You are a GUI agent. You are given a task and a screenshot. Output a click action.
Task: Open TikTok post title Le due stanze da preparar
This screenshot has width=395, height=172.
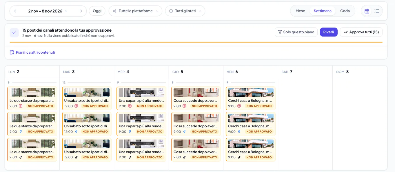coord(32,152)
